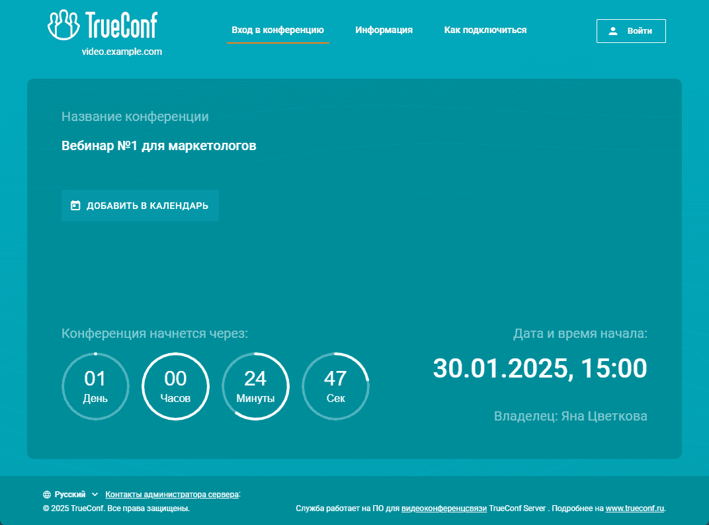709x525 pixels.
Task: Click the Дата и время начала label
Action: tap(580, 334)
